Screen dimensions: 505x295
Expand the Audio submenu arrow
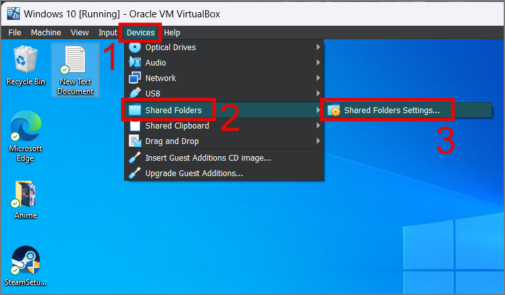318,62
